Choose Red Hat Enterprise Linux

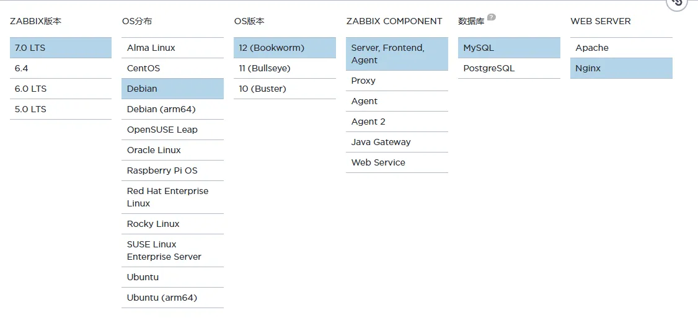click(x=172, y=197)
